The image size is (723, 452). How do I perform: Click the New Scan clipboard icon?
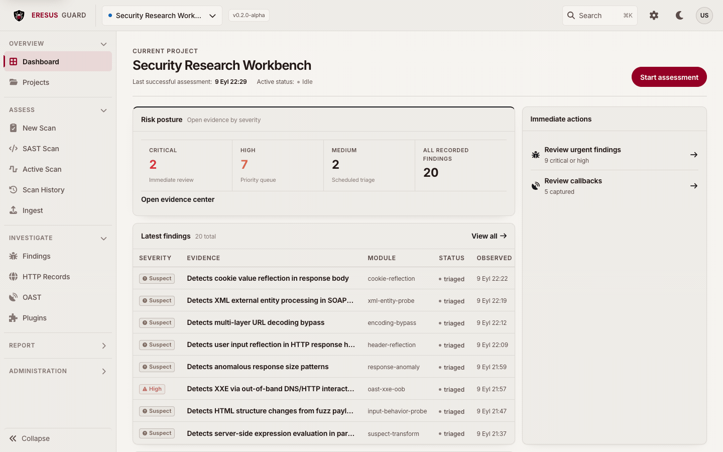point(14,128)
